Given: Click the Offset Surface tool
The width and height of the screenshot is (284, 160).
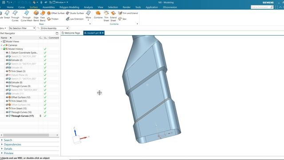Looking at the screenshot, I should click(x=55, y=13).
